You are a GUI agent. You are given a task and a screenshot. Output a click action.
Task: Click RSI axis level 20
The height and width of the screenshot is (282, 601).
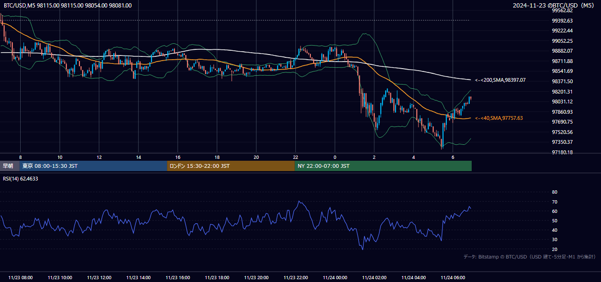coord(554,249)
